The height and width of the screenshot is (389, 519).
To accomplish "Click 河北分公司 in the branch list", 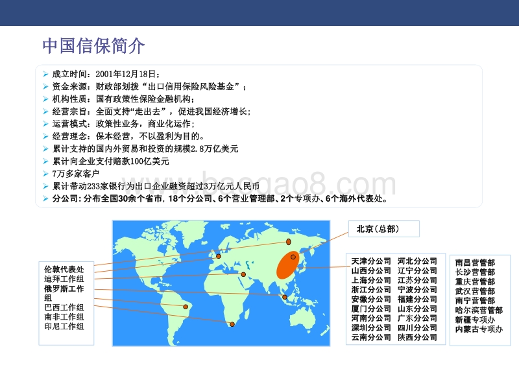I will [417, 261].
